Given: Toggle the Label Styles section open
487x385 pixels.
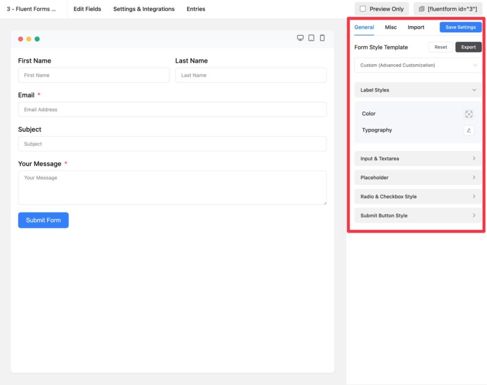Looking at the screenshot, I should pyautogui.click(x=418, y=90).
